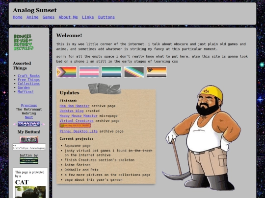Click 'page about this year's garden' item
This screenshot has width=265, height=198.
tap(93, 179)
